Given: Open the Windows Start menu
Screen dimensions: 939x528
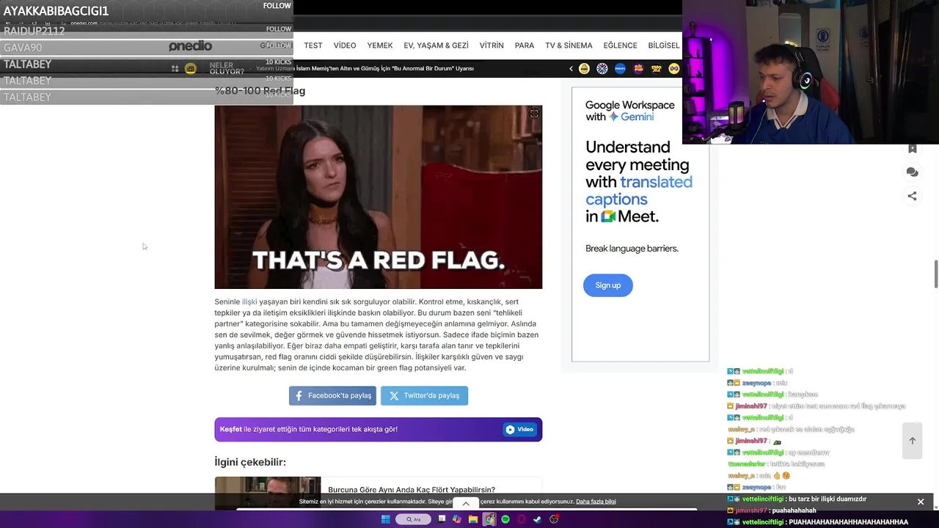Looking at the screenshot, I should (x=385, y=519).
